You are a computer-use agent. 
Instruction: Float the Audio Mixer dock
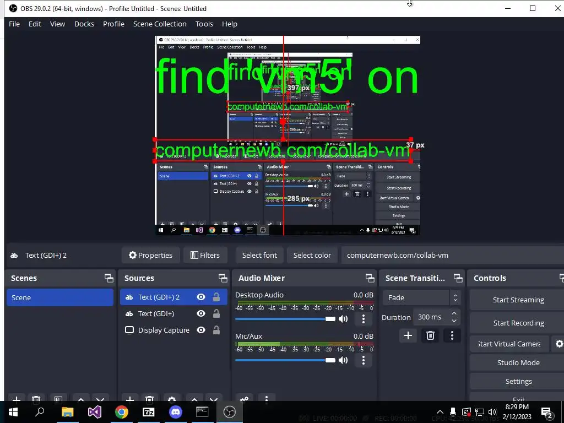point(370,278)
